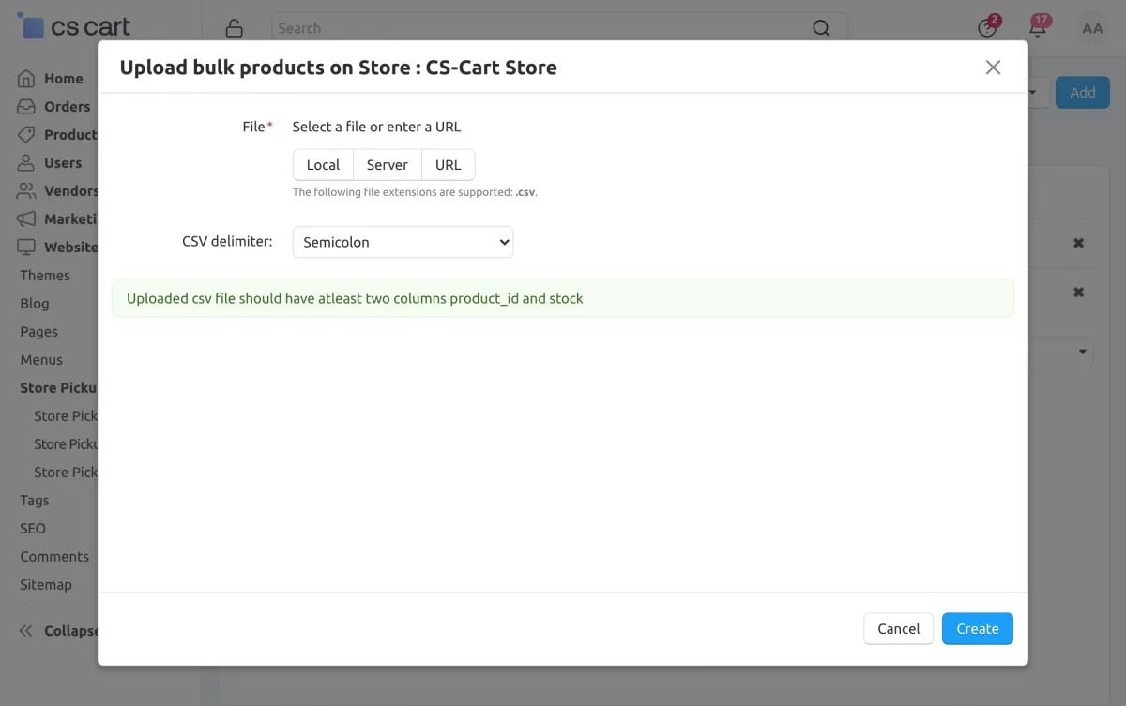Open Menus in the sidebar
Viewport: 1126px width, 706px height.
[41, 360]
